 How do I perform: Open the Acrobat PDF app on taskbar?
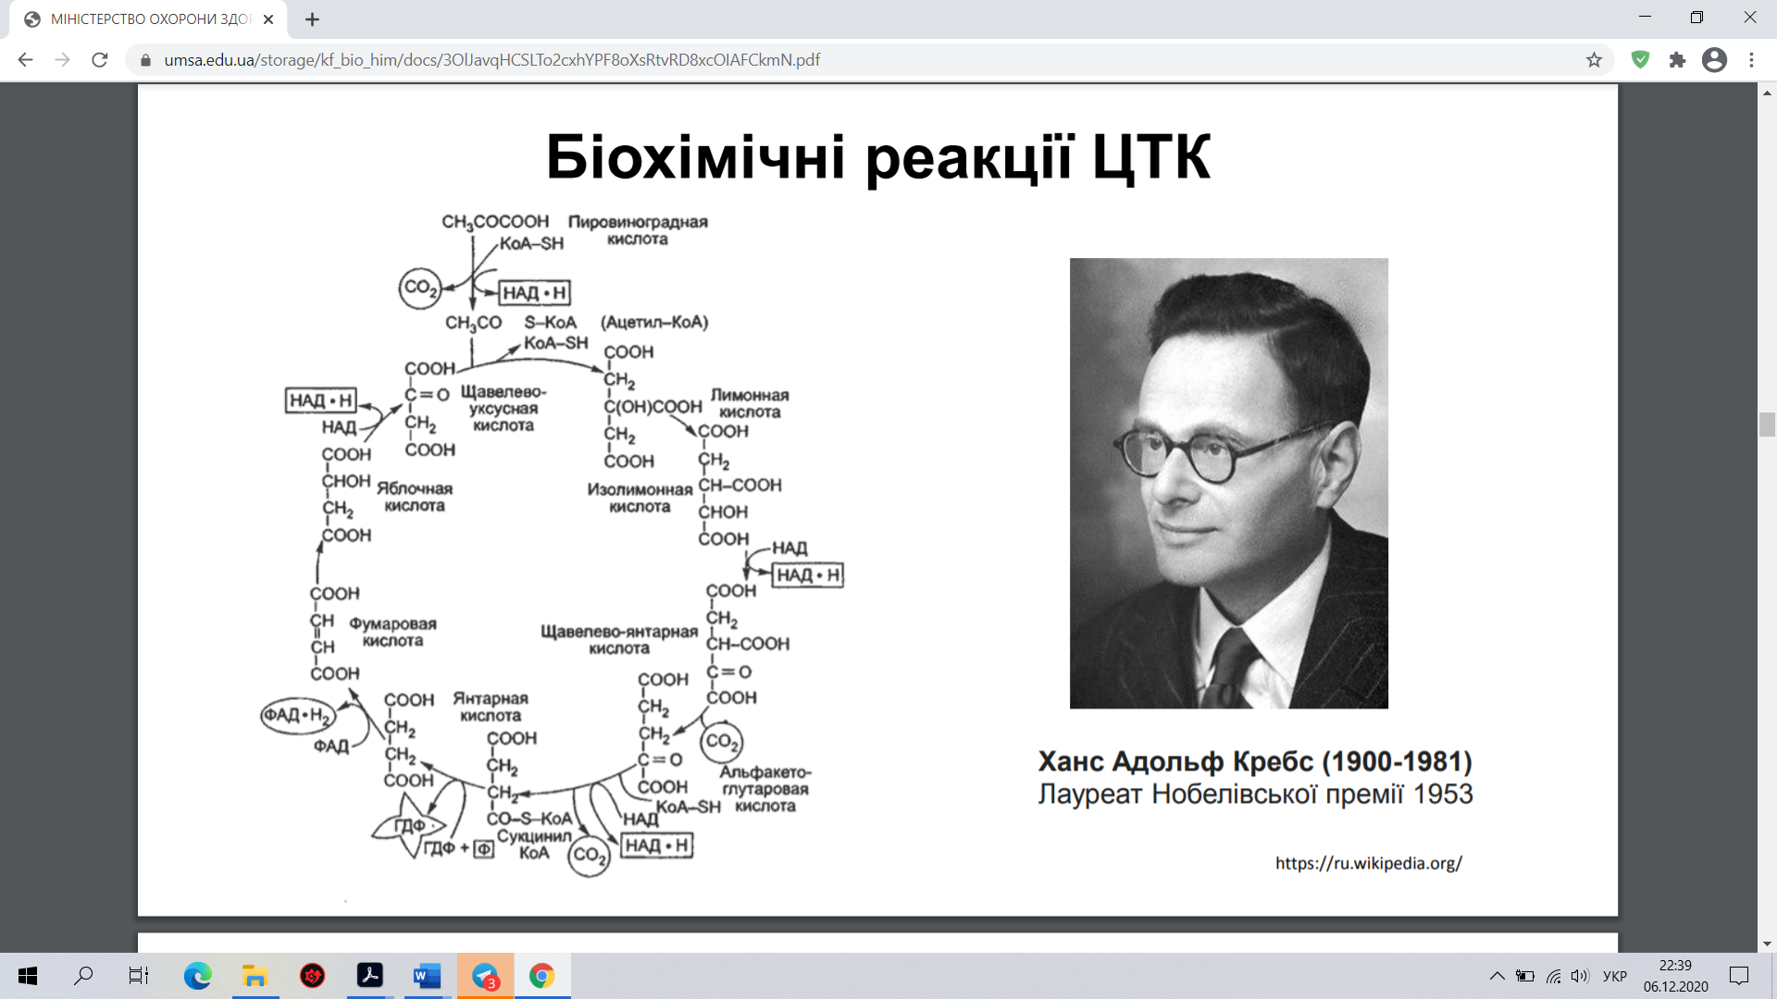pyautogui.click(x=370, y=976)
